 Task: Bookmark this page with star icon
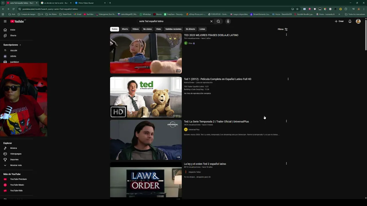click(297, 9)
